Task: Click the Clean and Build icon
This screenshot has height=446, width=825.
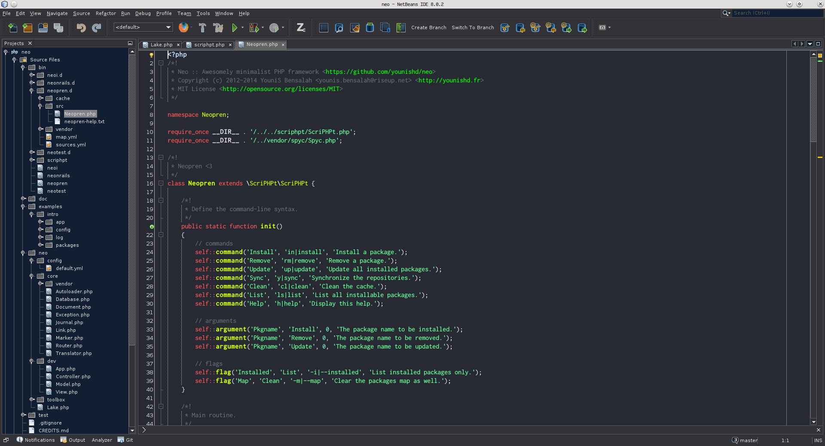Action: click(218, 27)
